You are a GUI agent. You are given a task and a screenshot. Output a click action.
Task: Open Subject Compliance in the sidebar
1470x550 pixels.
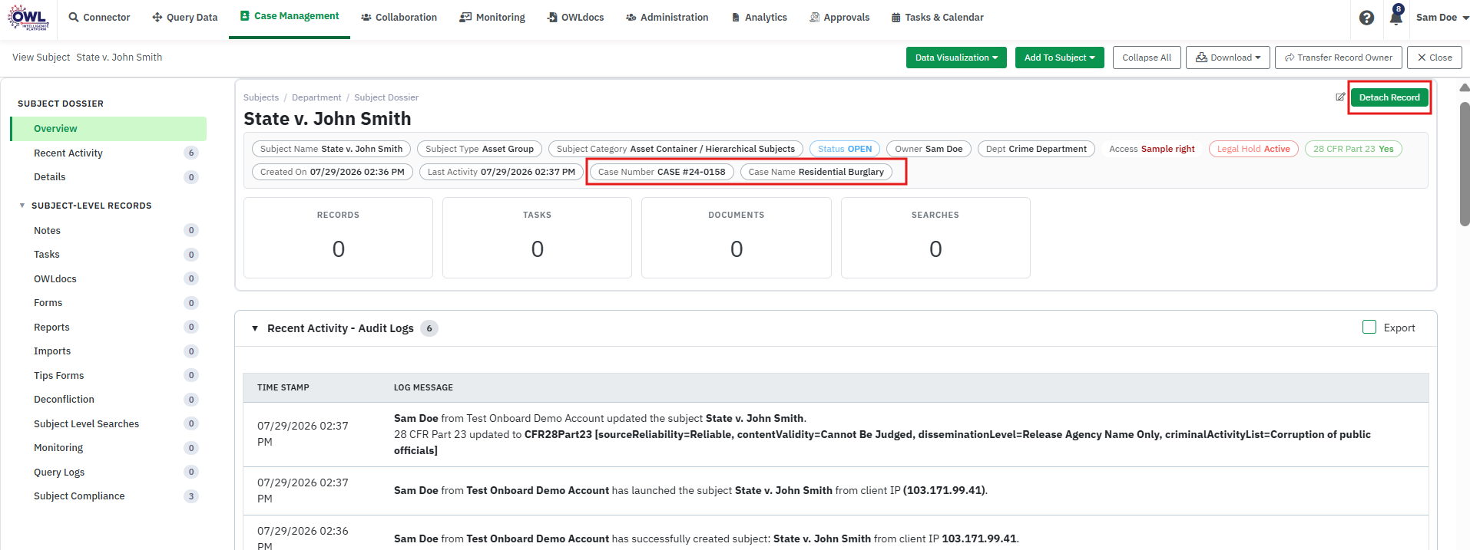pos(108,496)
